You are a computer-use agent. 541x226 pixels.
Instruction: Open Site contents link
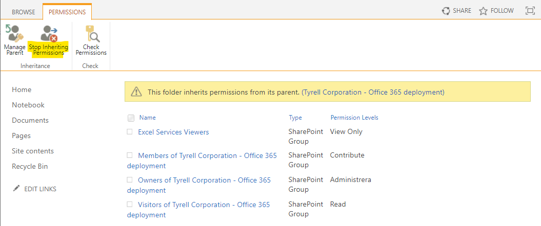click(x=33, y=151)
